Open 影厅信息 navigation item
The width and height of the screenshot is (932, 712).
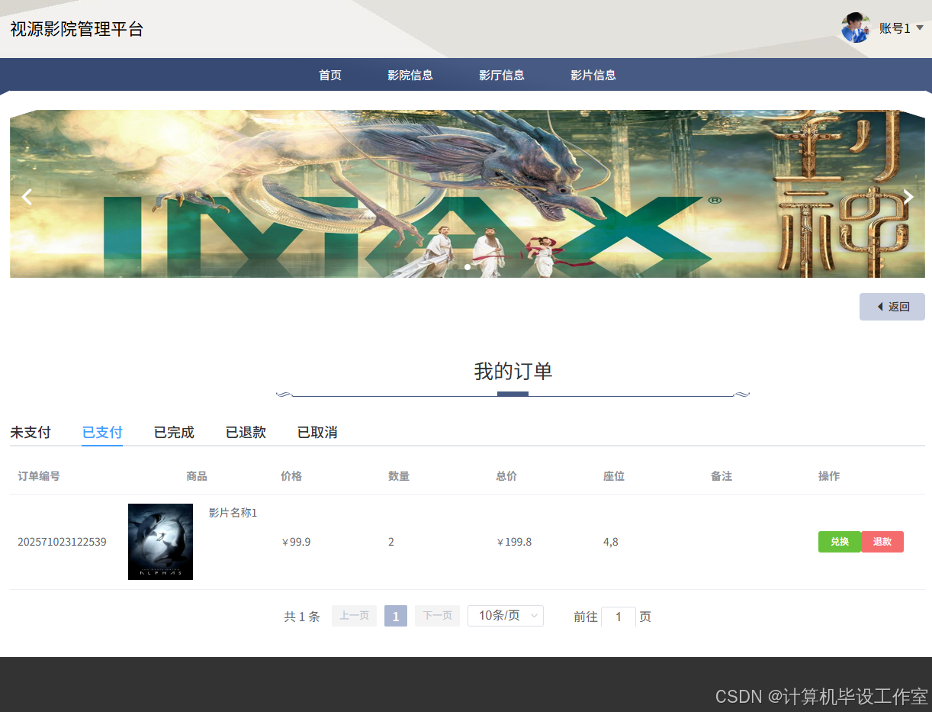click(x=502, y=75)
